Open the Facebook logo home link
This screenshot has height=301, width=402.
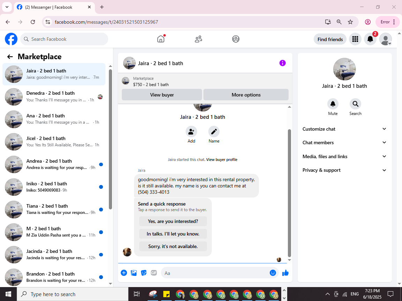(x=11, y=39)
